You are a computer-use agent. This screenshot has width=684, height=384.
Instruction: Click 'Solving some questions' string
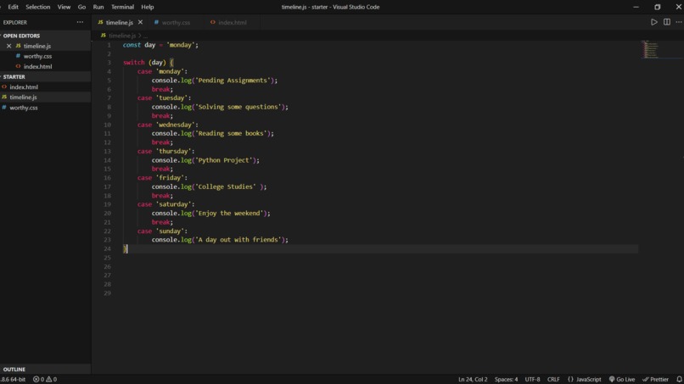(x=238, y=107)
